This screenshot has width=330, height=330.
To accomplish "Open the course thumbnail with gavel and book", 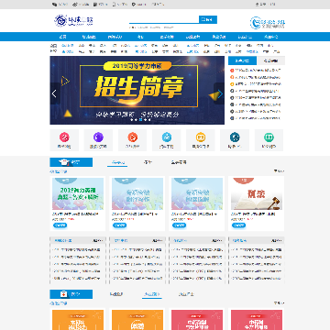I will 257,193.
